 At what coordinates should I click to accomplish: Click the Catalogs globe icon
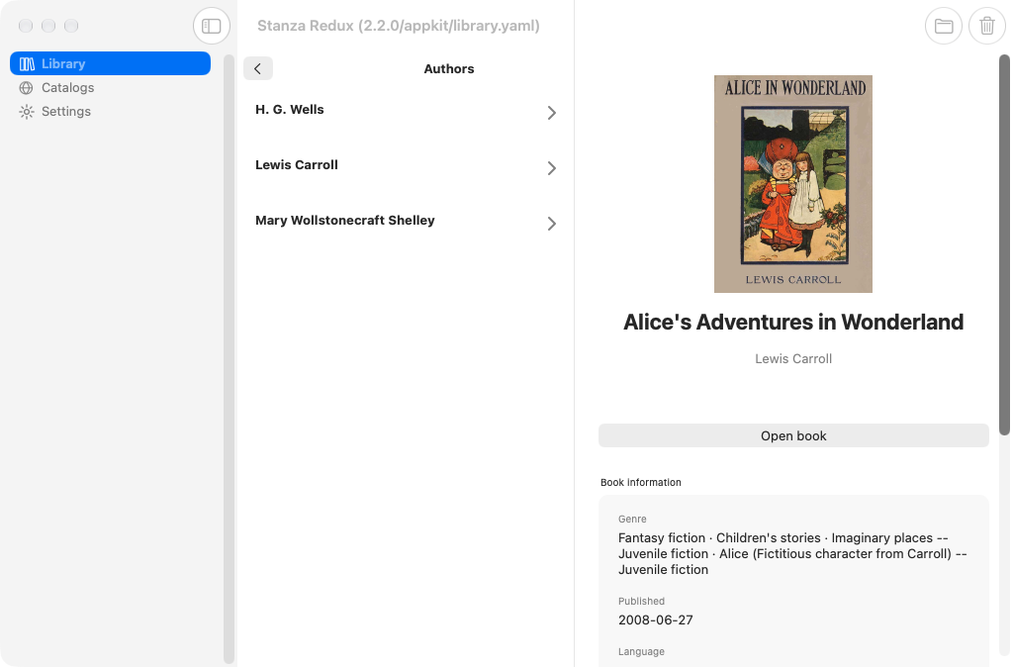[27, 88]
